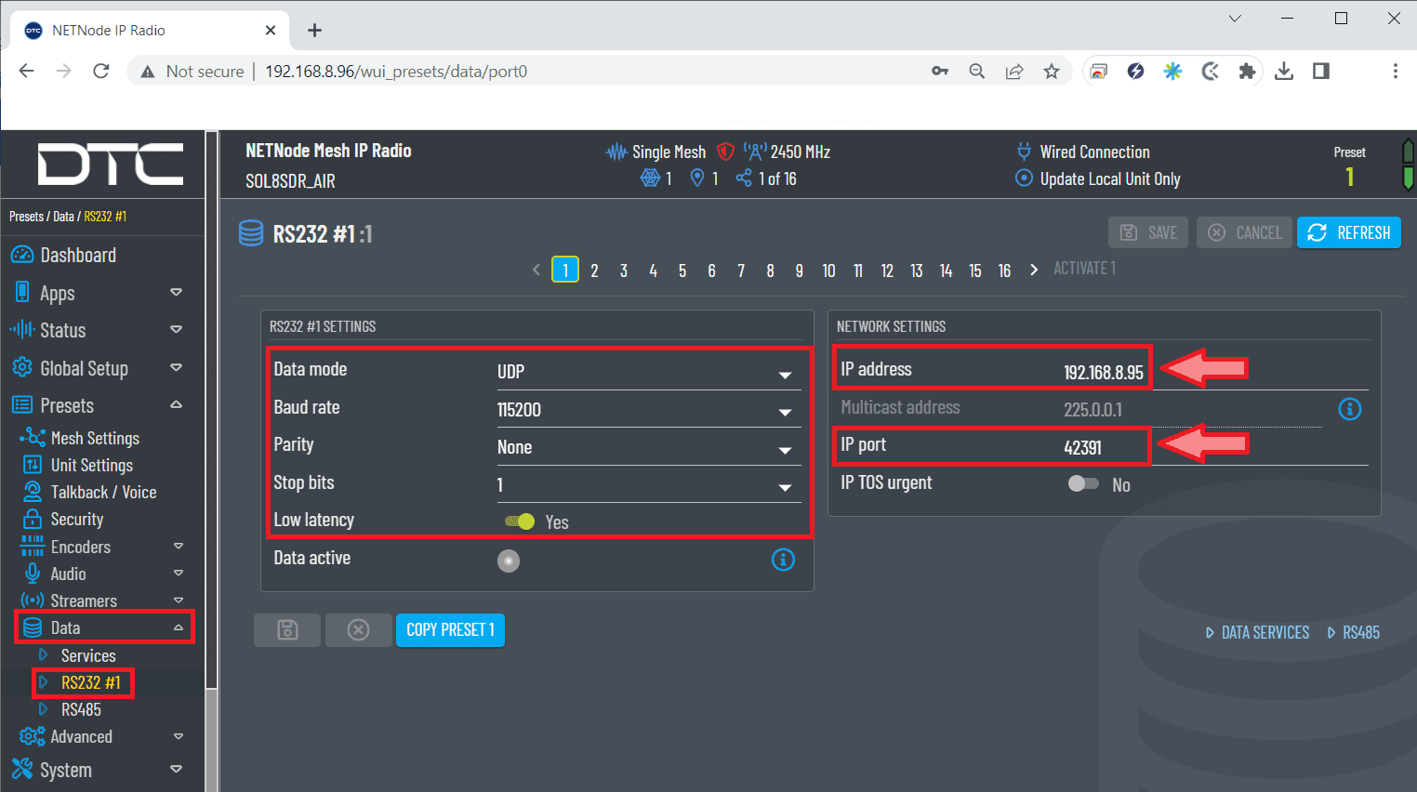Click the Copy Preset 1 button
Viewport: 1417px width, 792px height.
pyautogui.click(x=450, y=630)
